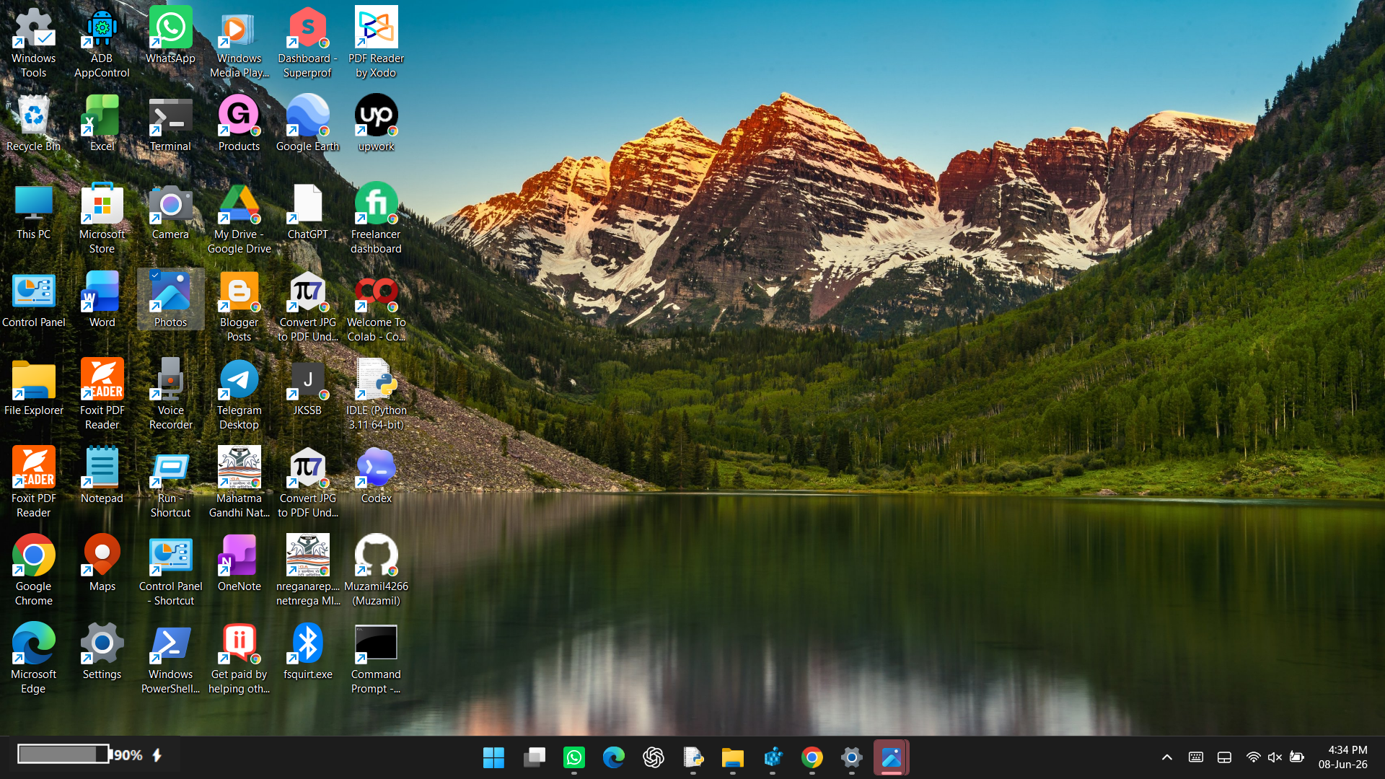Click the 90% battery level bar widget
Viewport: 1385px width, 779px height.
pos(63,754)
